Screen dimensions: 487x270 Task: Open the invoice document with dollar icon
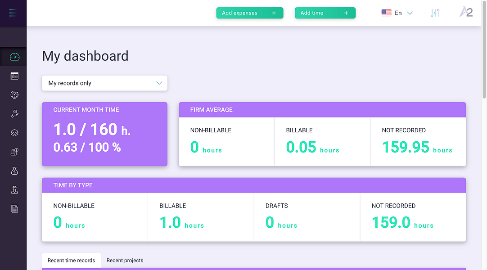(x=14, y=152)
